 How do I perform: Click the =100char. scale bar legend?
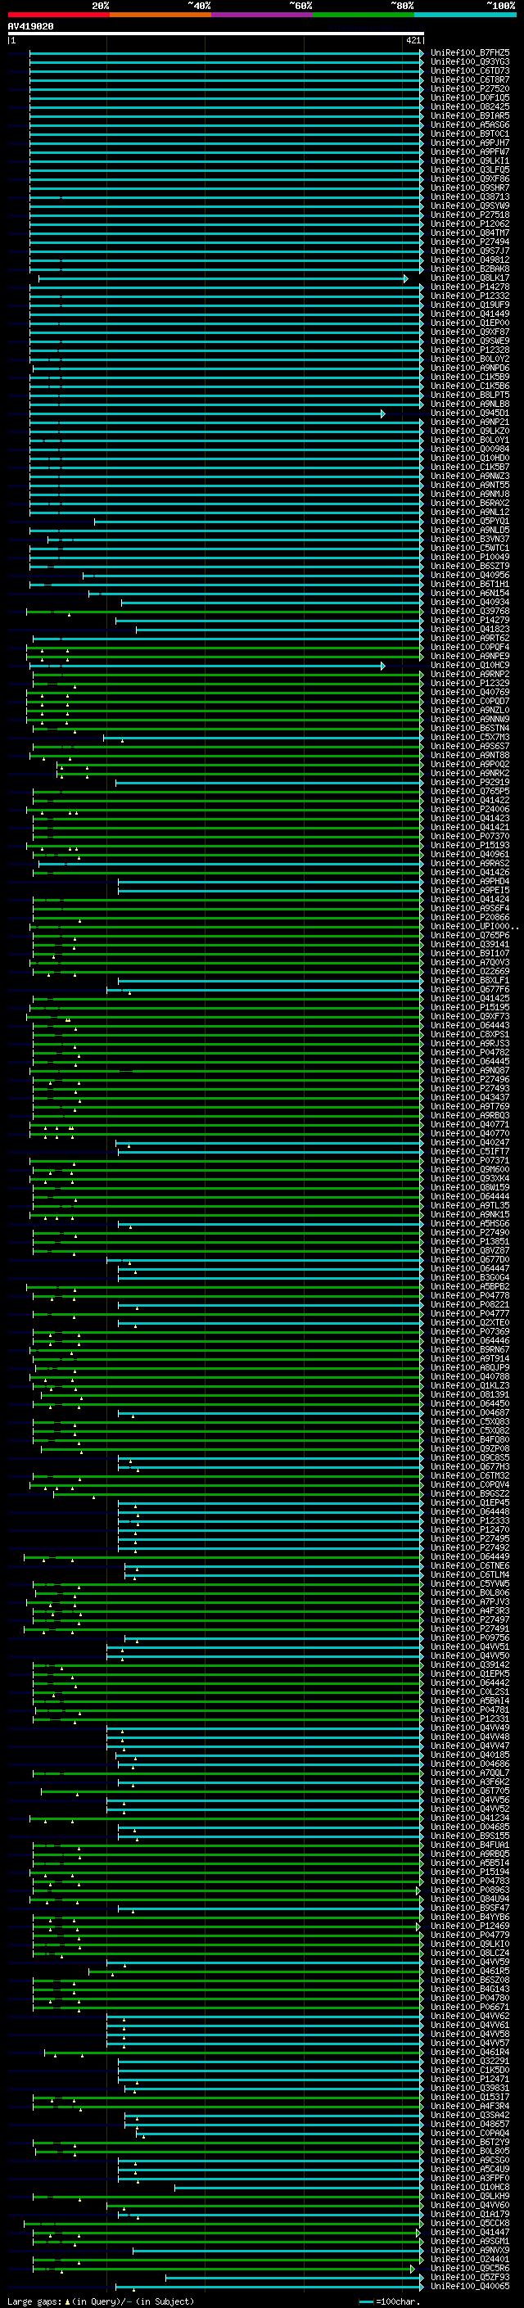pos(390,2301)
